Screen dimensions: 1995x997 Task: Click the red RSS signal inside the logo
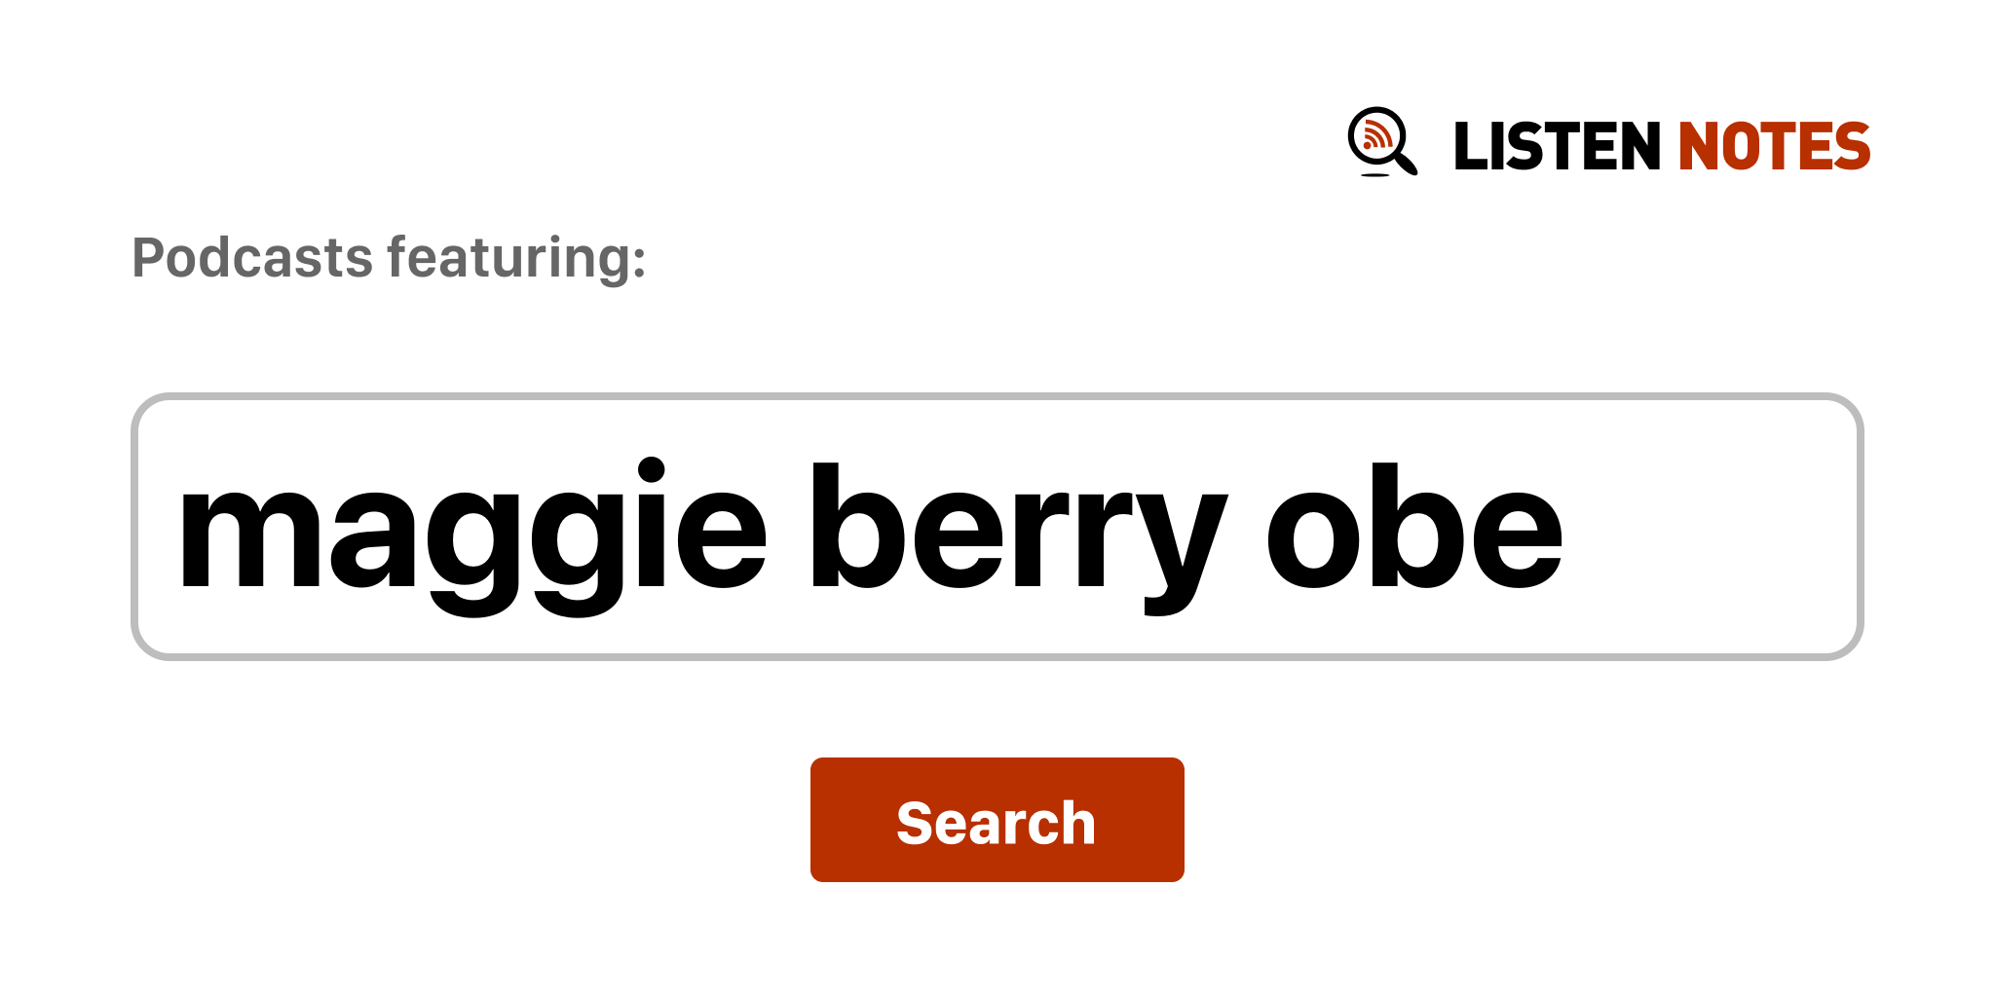(x=1376, y=133)
